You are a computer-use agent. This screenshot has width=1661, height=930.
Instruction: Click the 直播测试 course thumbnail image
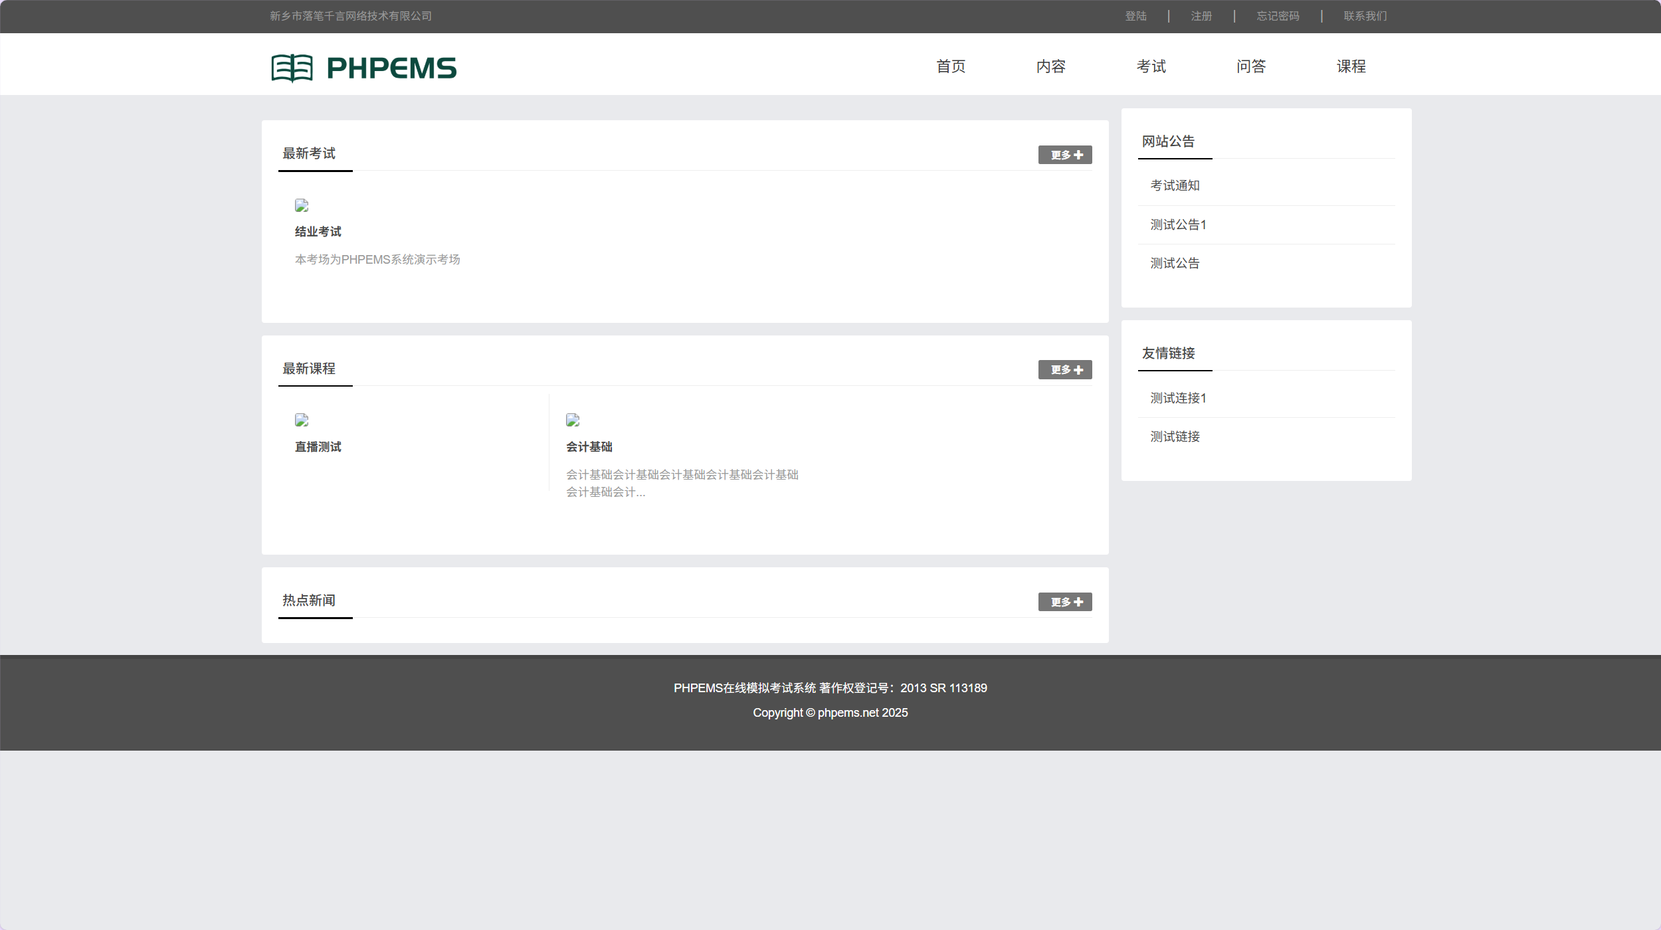[x=302, y=420]
